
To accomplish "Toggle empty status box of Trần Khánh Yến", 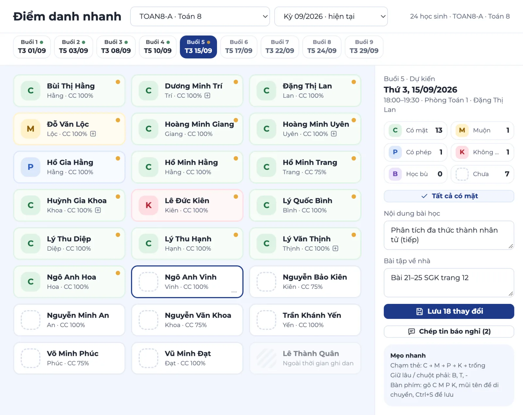I will coord(266,320).
